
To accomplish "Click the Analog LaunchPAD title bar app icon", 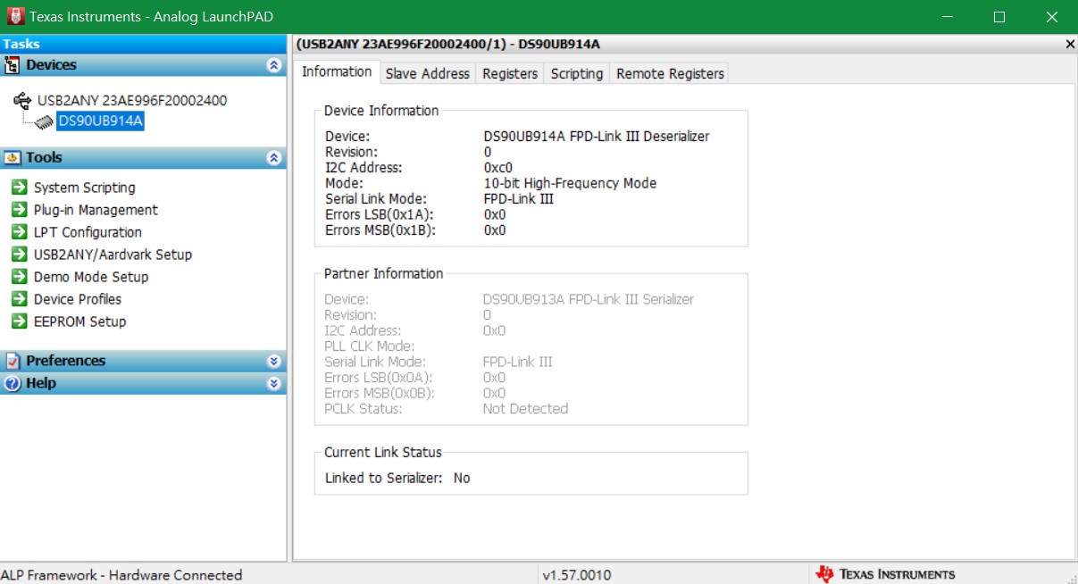I will (14, 16).
